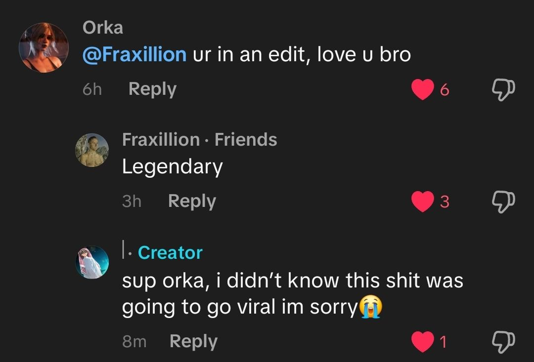Tap the like count 6 on Orka's comment

point(444,90)
